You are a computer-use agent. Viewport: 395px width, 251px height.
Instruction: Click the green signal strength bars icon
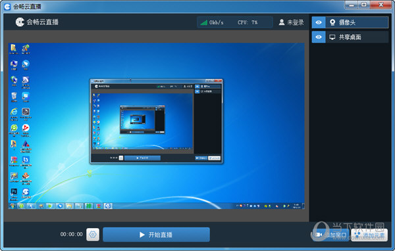tap(203, 22)
